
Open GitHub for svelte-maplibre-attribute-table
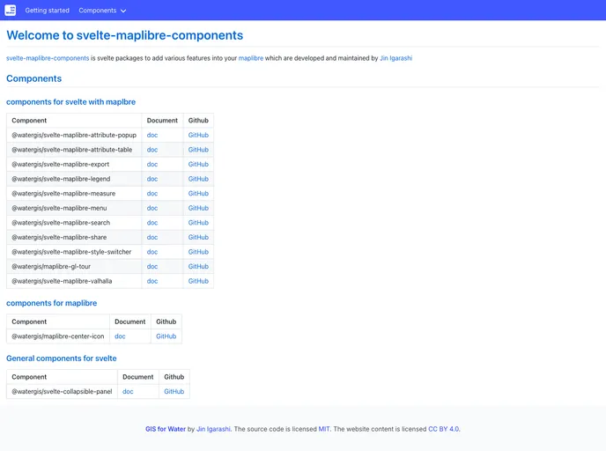pos(198,150)
